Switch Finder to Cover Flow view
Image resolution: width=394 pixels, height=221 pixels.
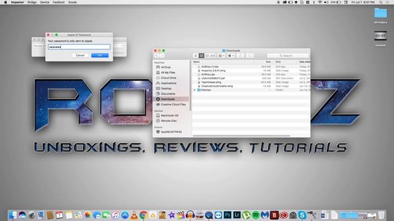pyautogui.click(x=213, y=56)
